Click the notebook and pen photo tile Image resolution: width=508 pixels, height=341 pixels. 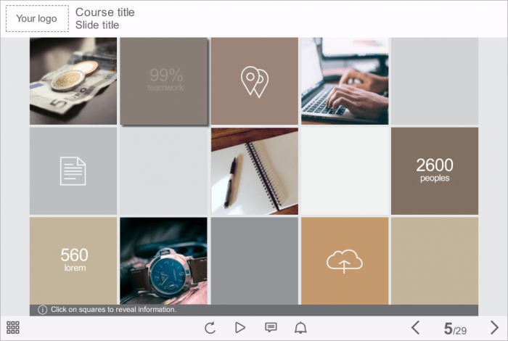coord(255,171)
